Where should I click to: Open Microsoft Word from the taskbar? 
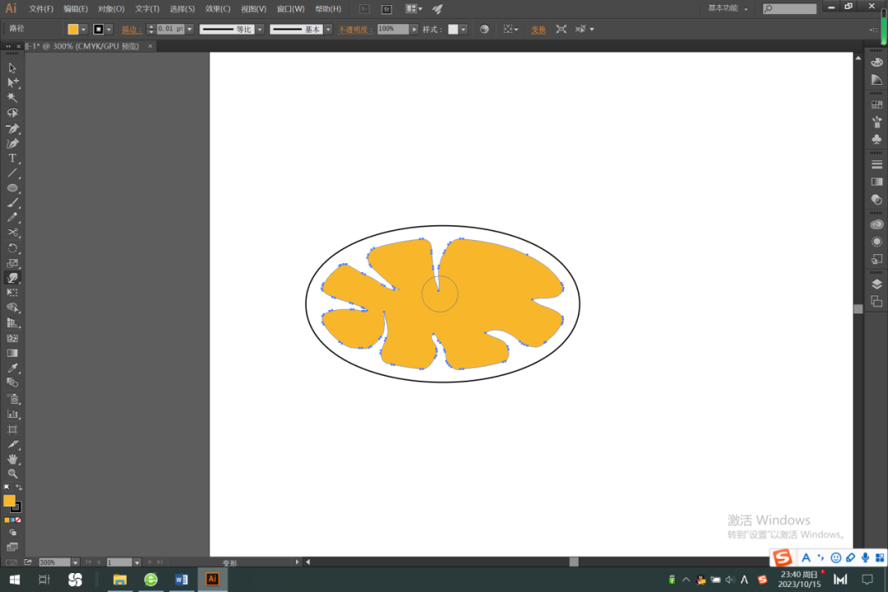[182, 580]
